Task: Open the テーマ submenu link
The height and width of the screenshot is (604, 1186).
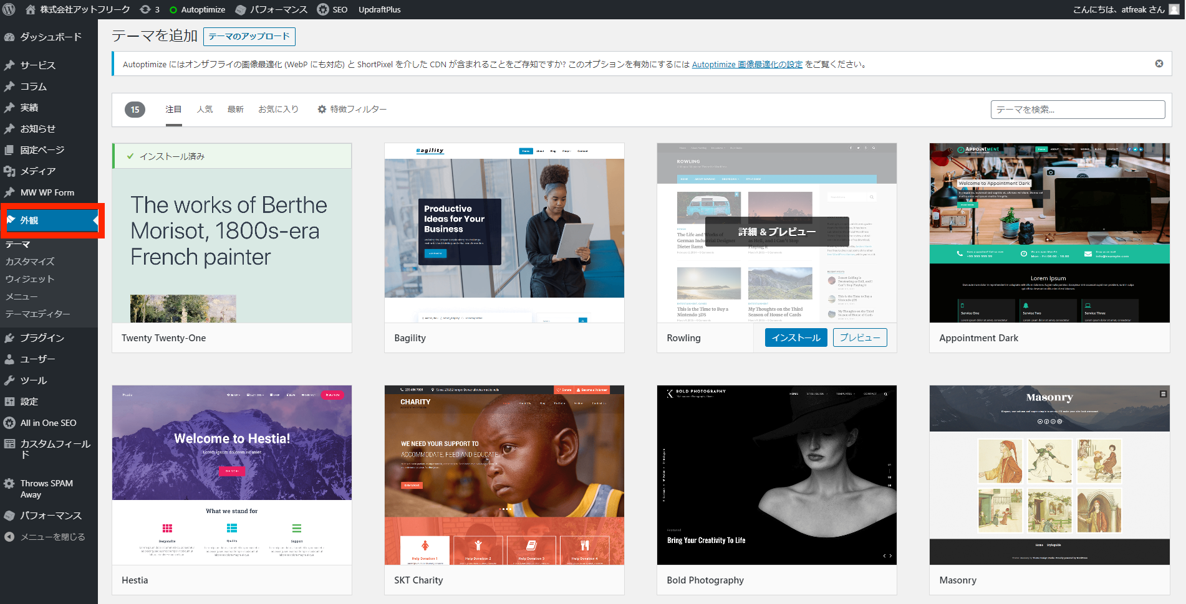Action: pyautogui.click(x=17, y=244)
